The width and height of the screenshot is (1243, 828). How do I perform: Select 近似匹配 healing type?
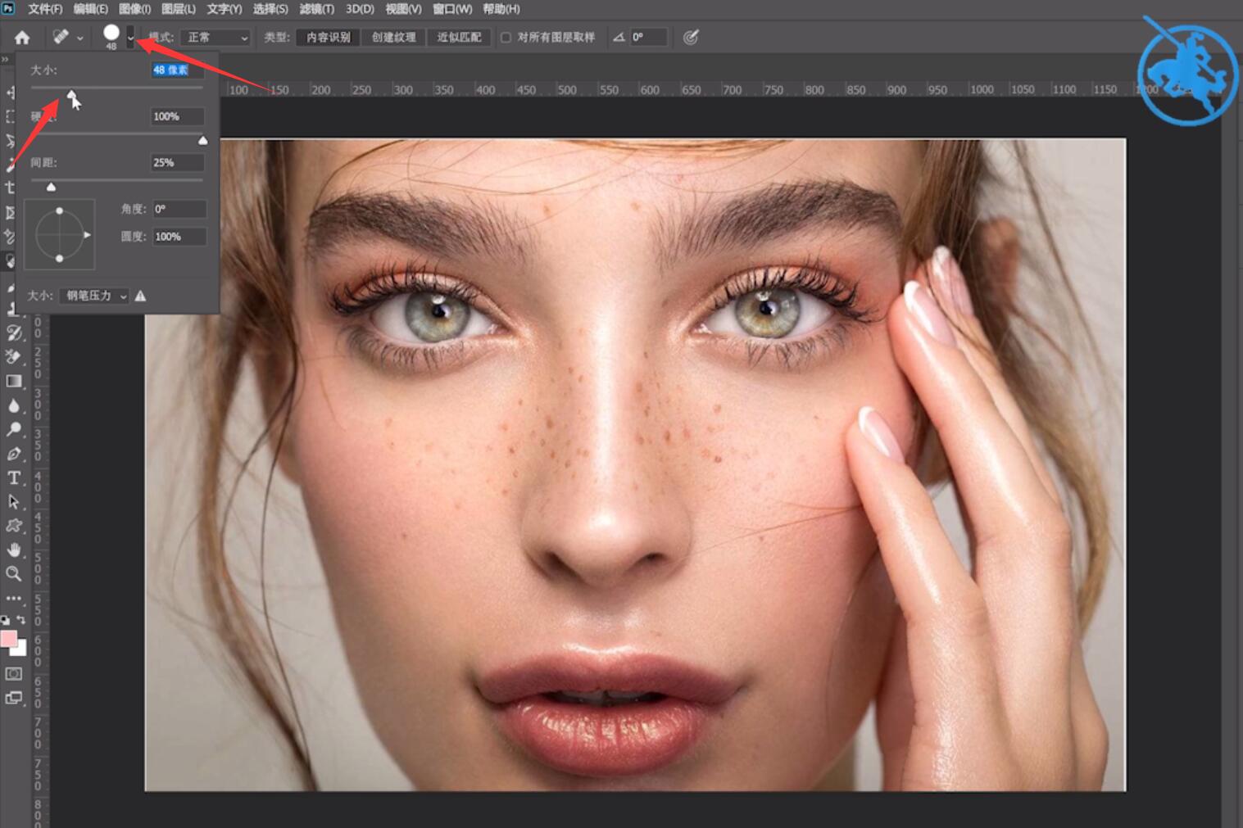tap(459, 38)
